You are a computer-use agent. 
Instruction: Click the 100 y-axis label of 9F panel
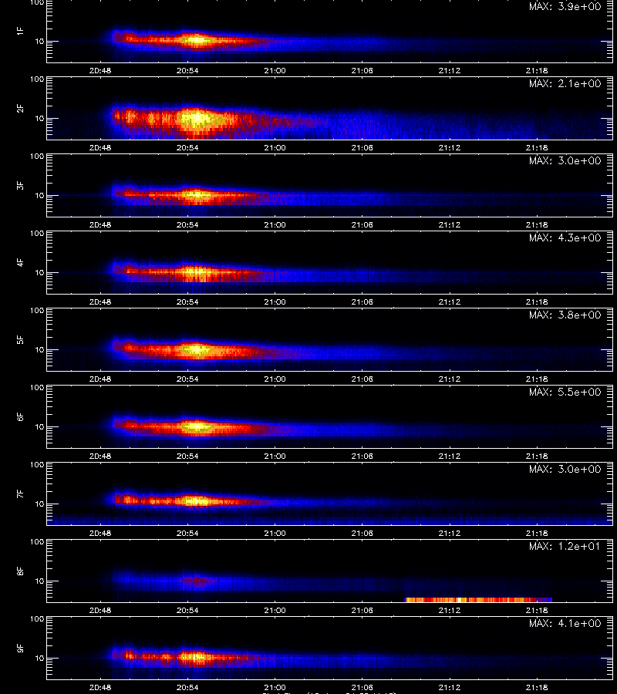click(x=37, y=618)
